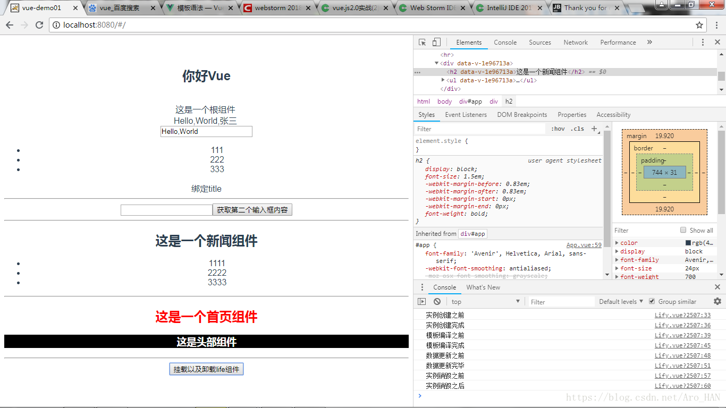Click the Hello,World text input

click(x=206, y=131)
